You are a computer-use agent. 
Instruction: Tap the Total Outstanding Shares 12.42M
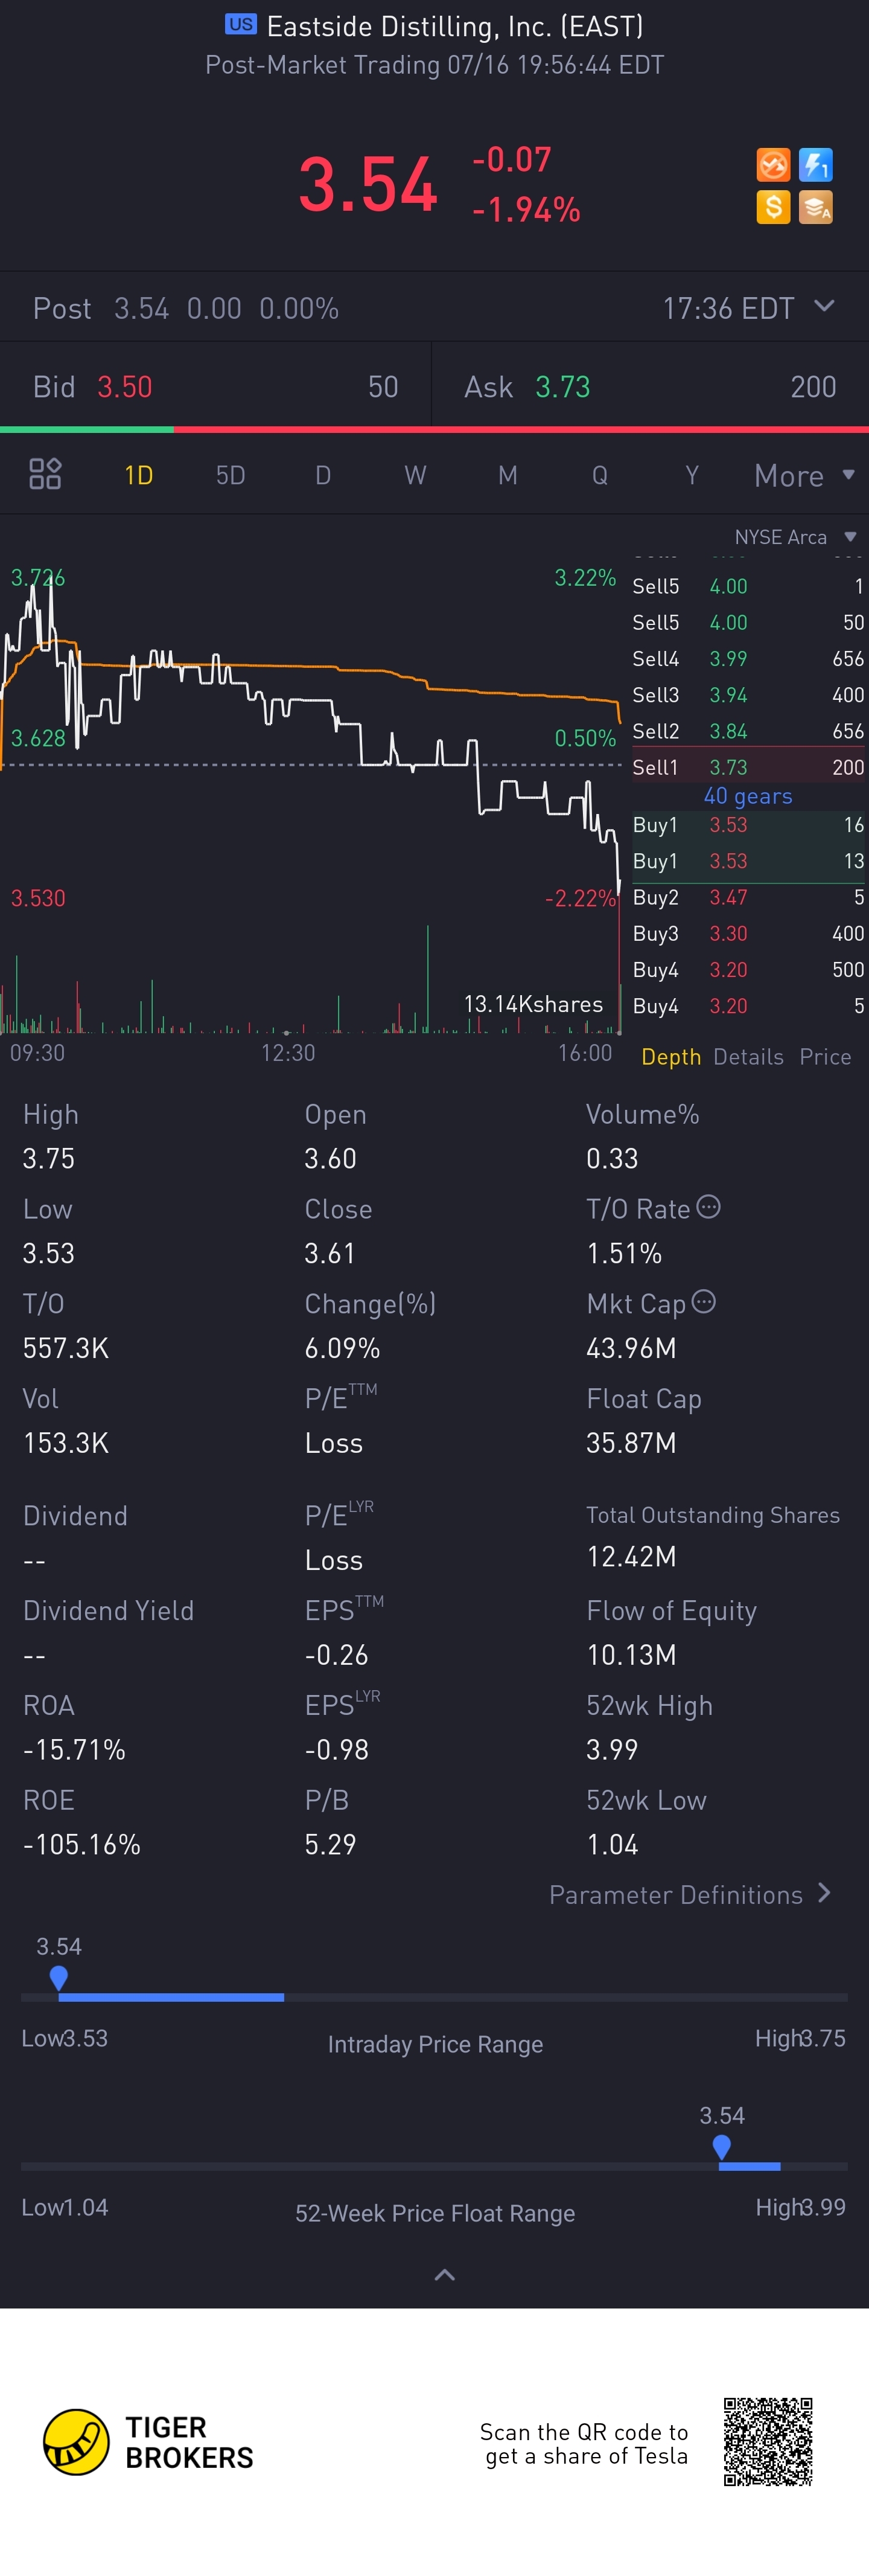tap(631, 1557)
